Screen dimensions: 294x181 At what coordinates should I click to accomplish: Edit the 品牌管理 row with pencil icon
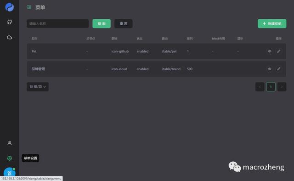pyautogui.click(x=279, y=69)
